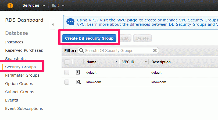Click the Delete button
The height and width of the screenshot is (120, 218).
(x=142, y=38)
